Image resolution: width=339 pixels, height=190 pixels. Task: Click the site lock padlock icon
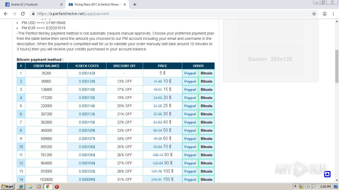tap(33, 14)
